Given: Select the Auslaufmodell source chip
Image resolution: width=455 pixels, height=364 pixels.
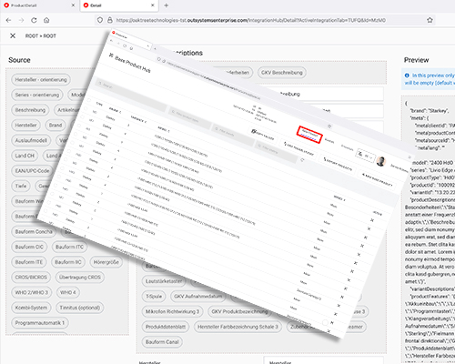Looking at the screenshot, I should click(31, 140).
